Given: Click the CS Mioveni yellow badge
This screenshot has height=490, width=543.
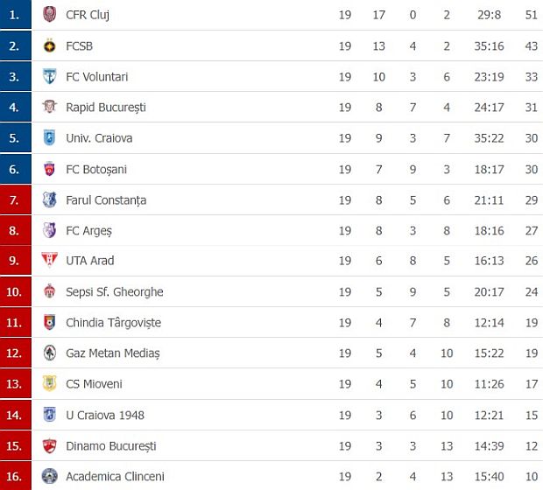Looking at the screenshot, I should (x=50, y=383).
